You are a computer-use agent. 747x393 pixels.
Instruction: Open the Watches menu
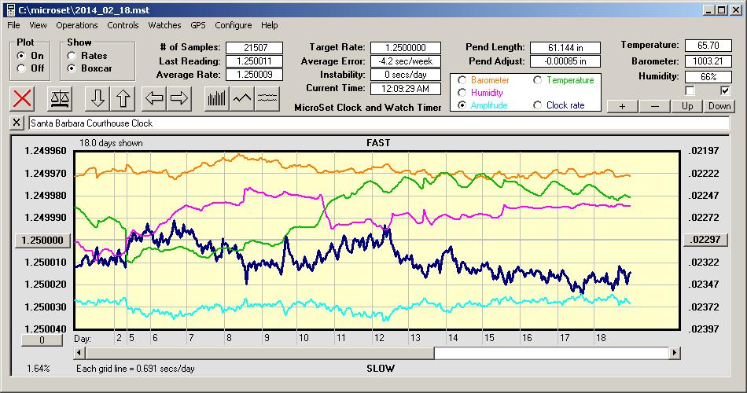point(164,25)
